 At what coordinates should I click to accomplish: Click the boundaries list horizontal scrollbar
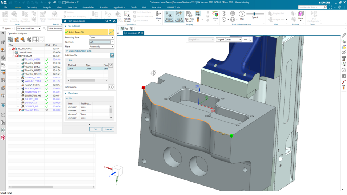click(82, 80)
